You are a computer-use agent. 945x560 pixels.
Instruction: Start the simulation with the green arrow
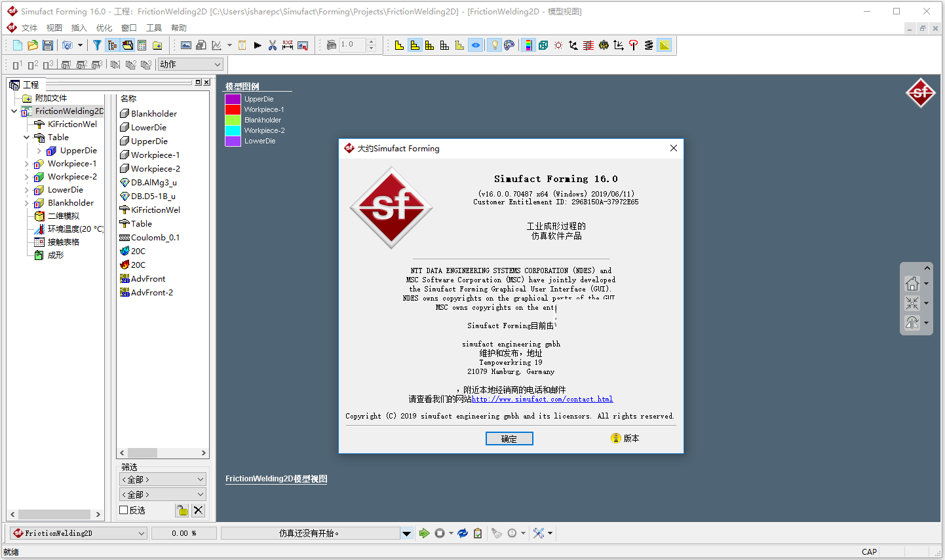pyautogui.click(x=425, y=533)
